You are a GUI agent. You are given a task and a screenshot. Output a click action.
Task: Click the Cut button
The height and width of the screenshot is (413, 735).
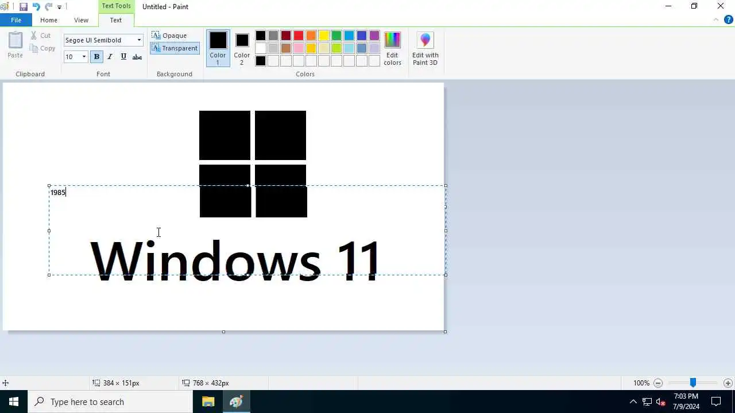click(41, 36)
